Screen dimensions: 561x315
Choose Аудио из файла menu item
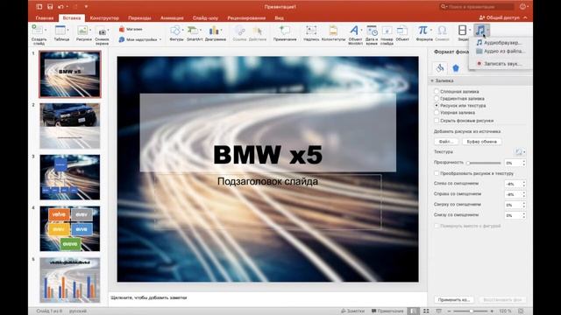coord(500,51)
